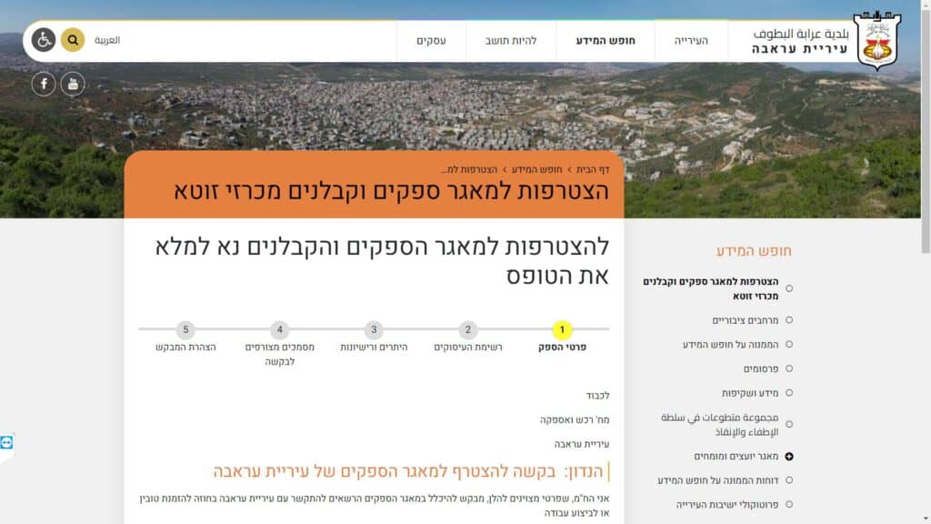Click the yellow search magnifier icon

coord(73,40)
